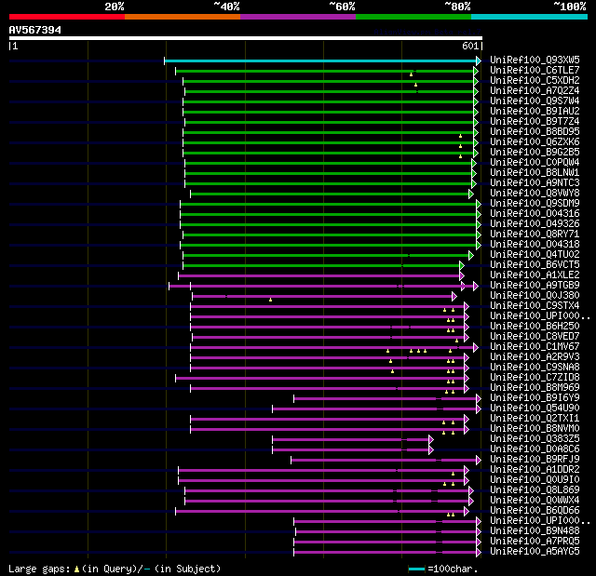Viewport: 596px width, 576px height.
Task: Click UniRef100_B9RFJ9 label
Action: [535, 460]
